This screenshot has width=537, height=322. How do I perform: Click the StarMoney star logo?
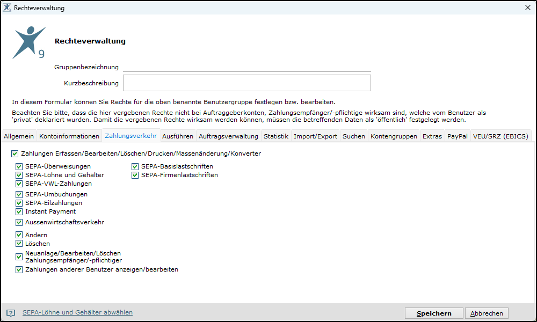tap(29, 42)
